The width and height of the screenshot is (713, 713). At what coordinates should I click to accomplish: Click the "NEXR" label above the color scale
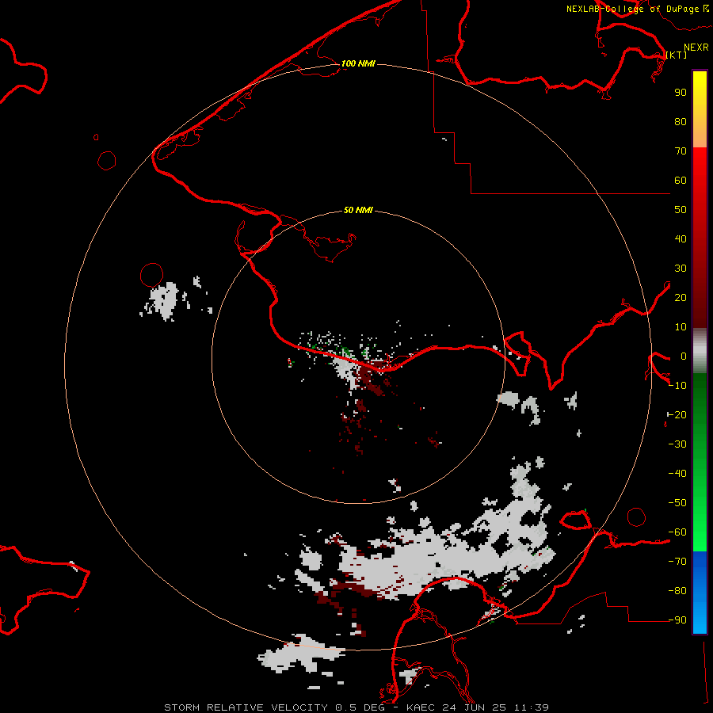[x=696, y=48]
